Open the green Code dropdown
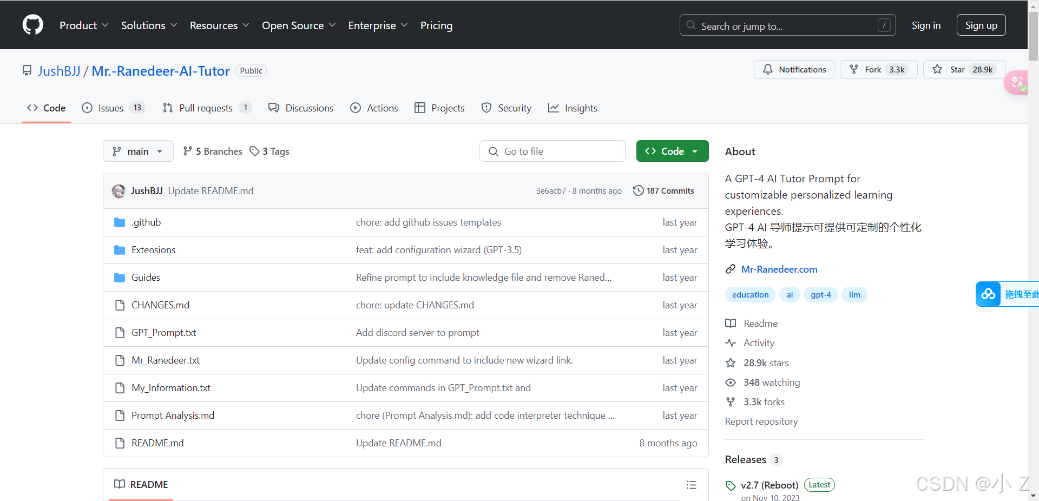 [x=672, y=151]
